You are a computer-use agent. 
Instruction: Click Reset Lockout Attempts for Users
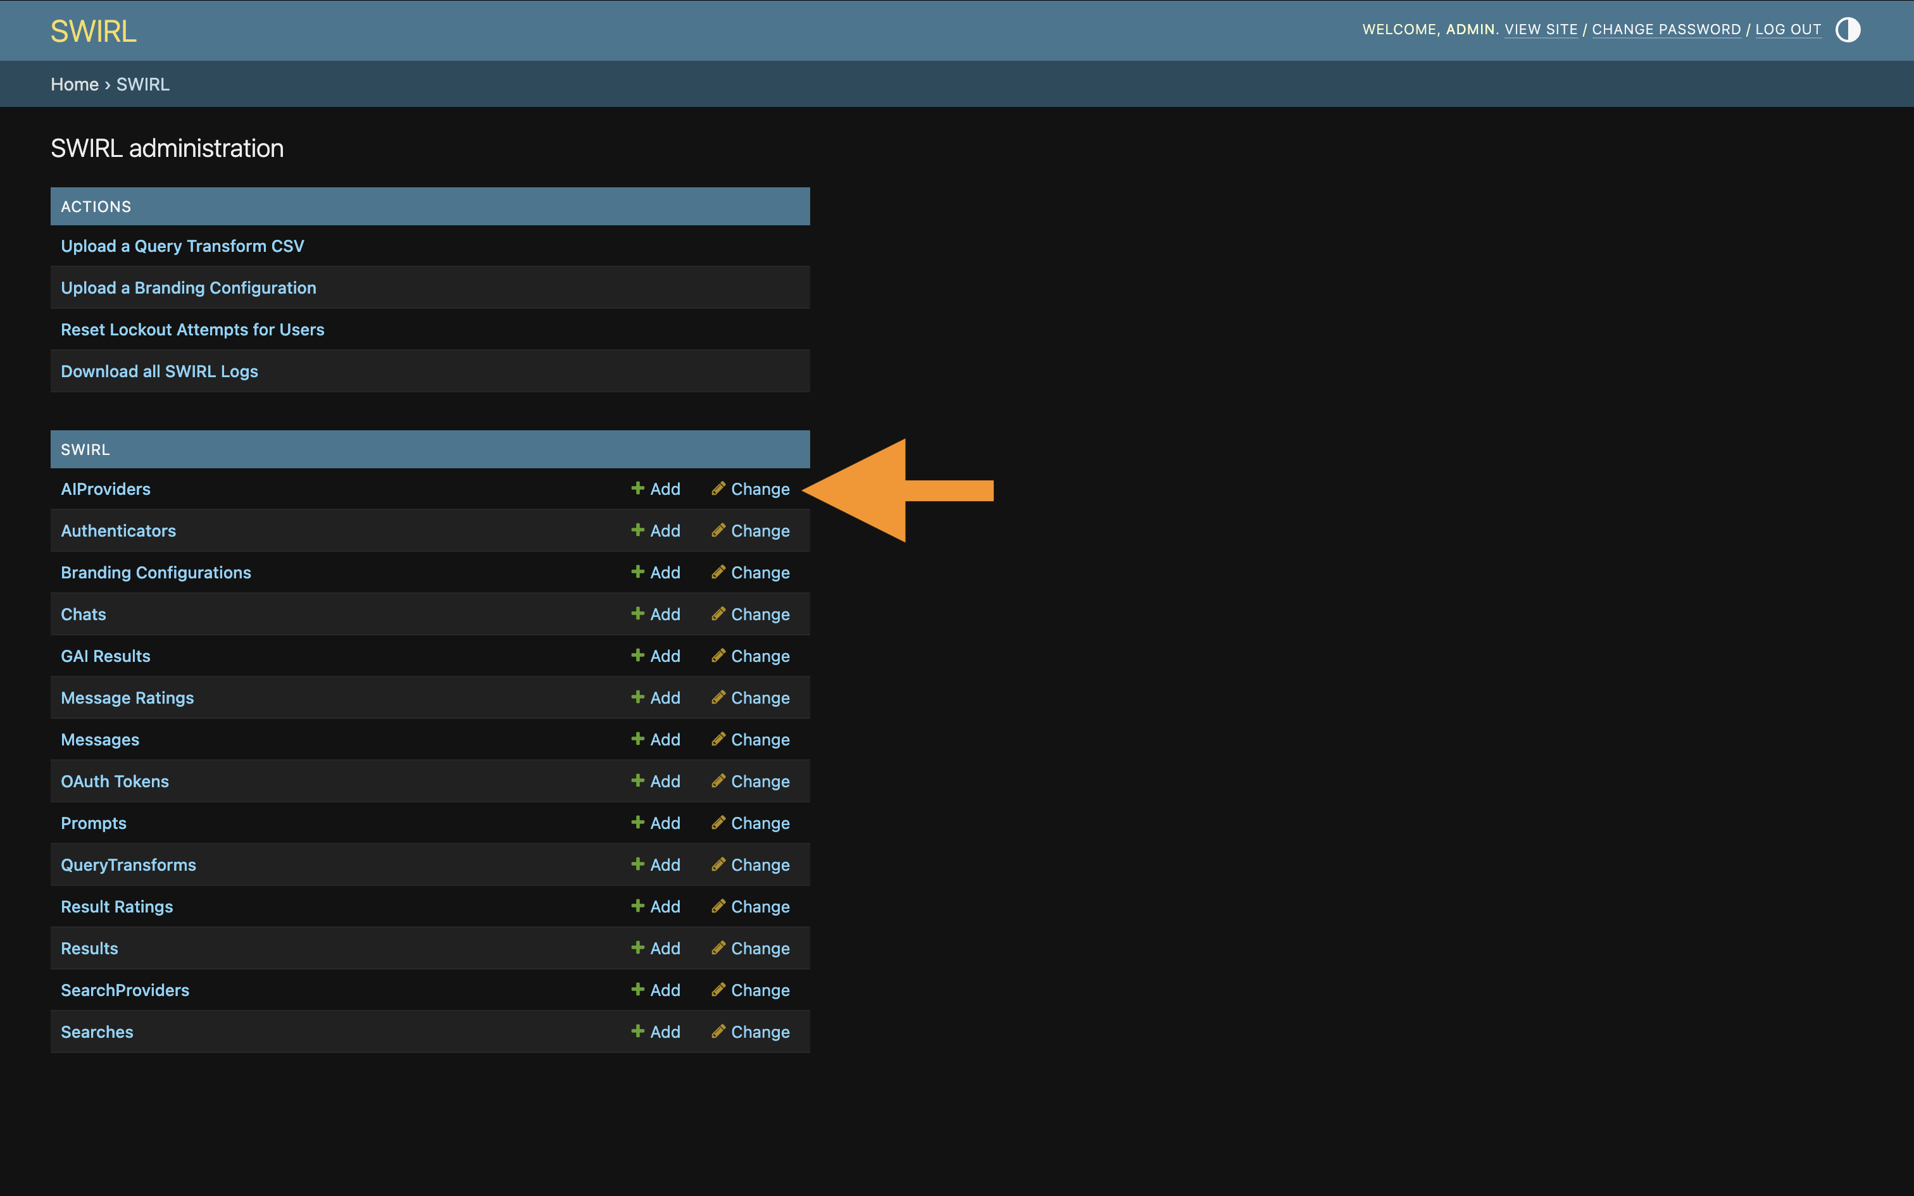[192, 329]
